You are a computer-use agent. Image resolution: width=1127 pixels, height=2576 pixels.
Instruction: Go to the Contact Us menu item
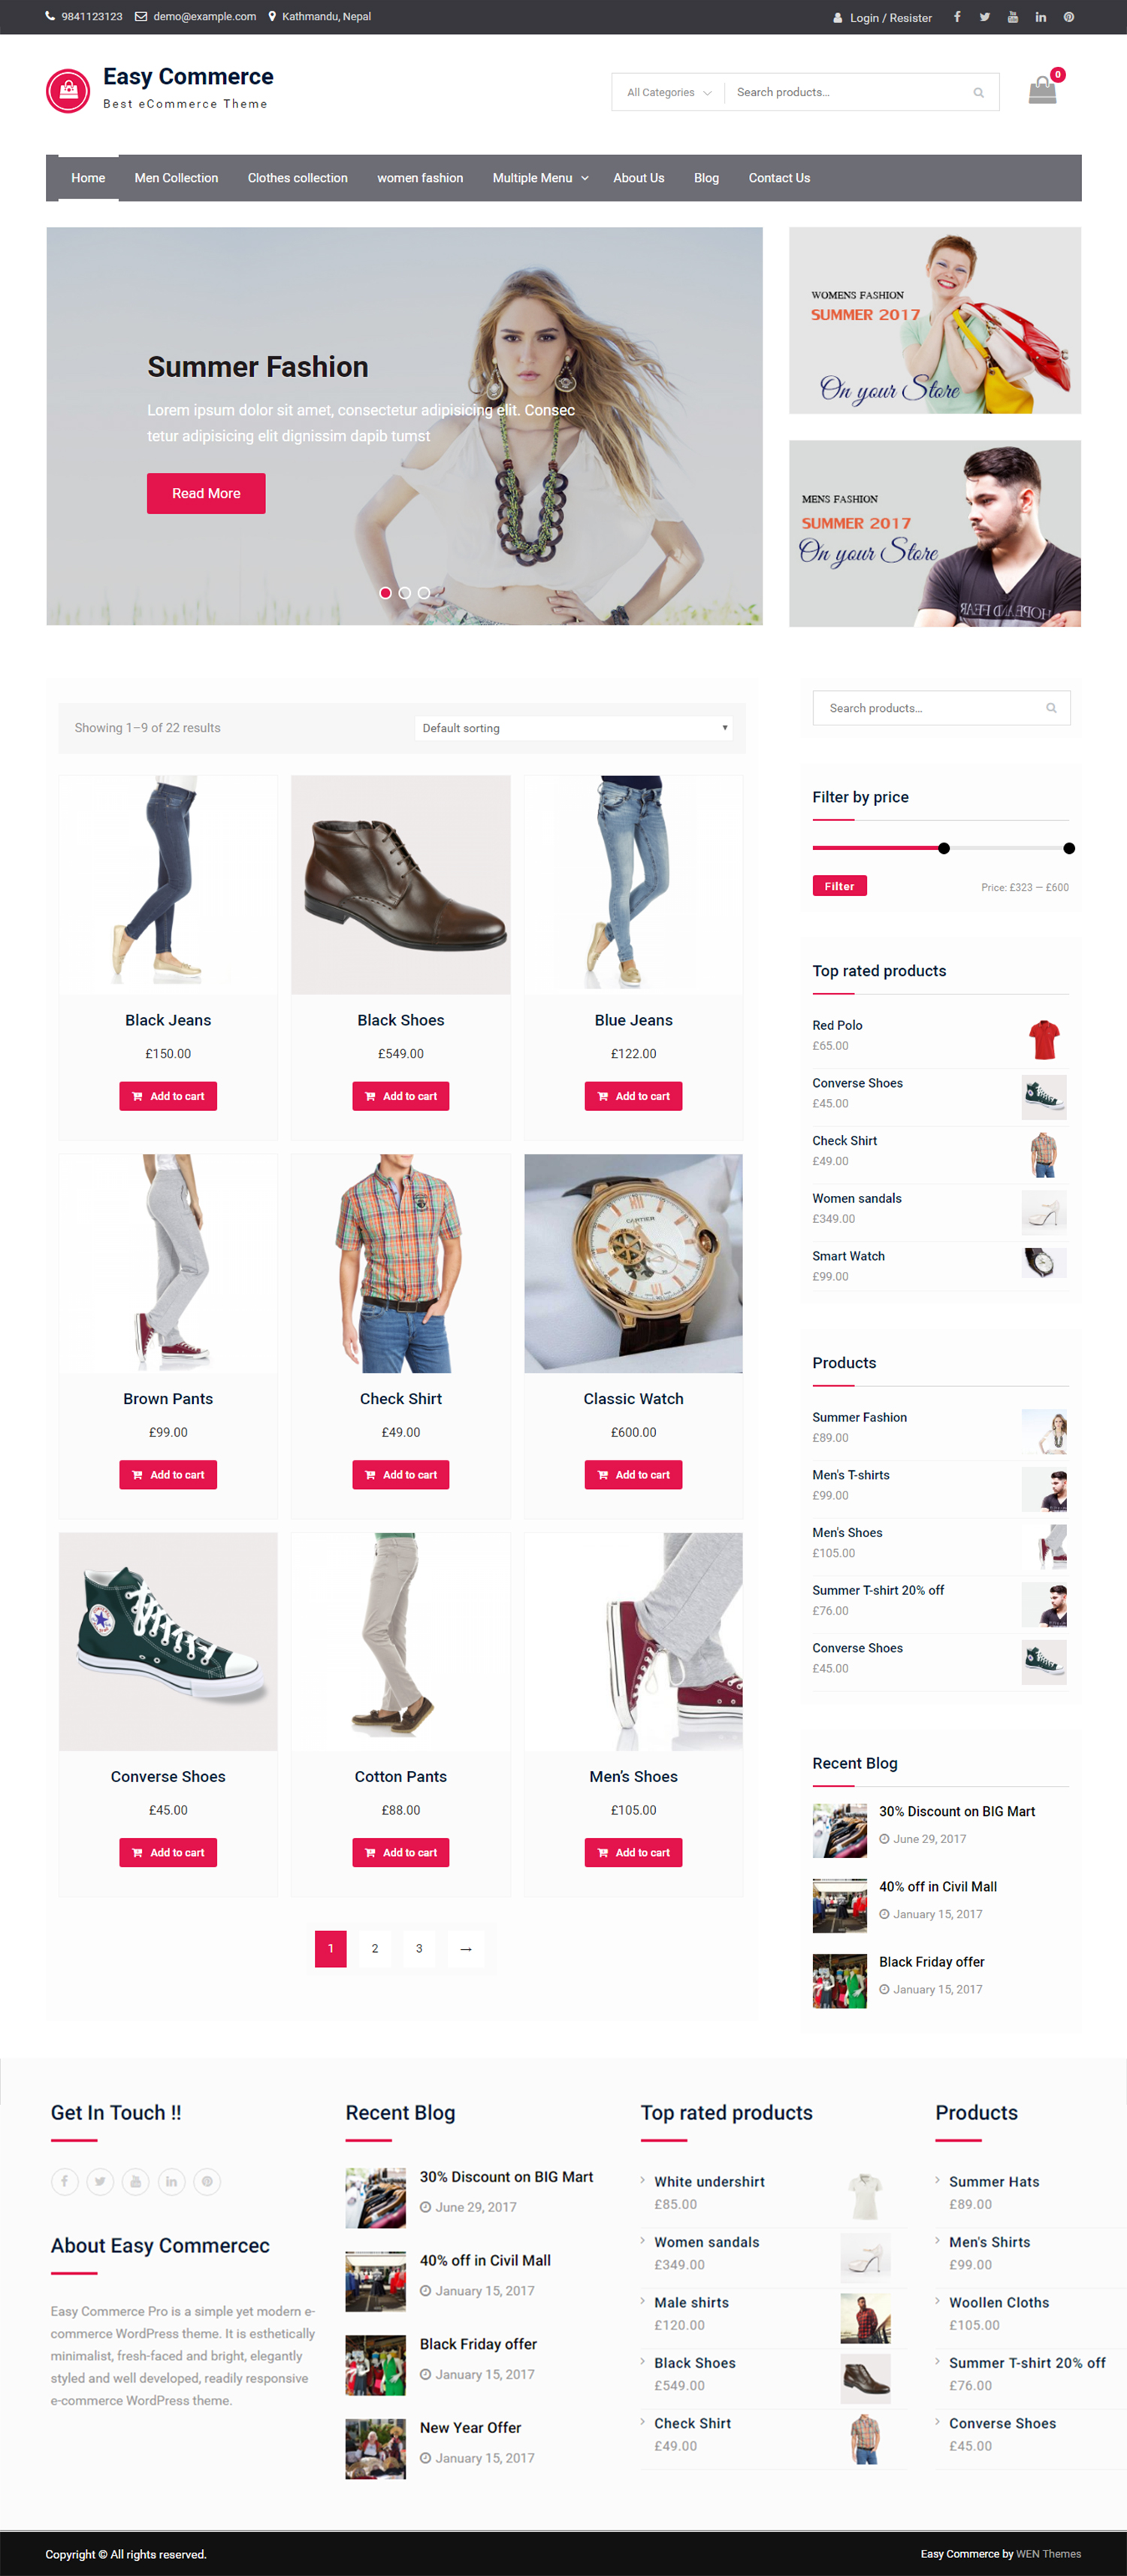(x=779, y=178)
